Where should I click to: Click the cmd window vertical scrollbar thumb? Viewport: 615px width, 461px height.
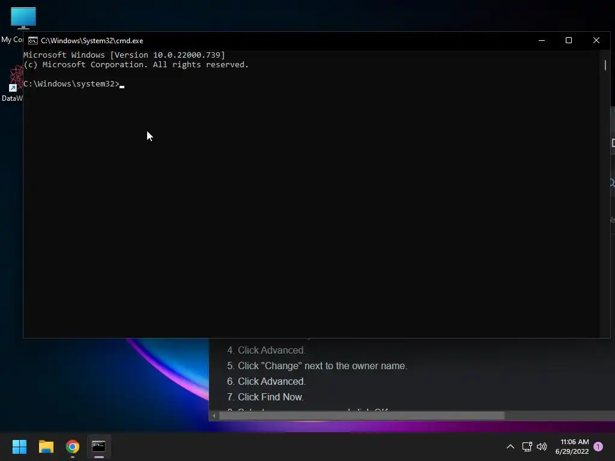pyautogui.click(x=605, y=65)
